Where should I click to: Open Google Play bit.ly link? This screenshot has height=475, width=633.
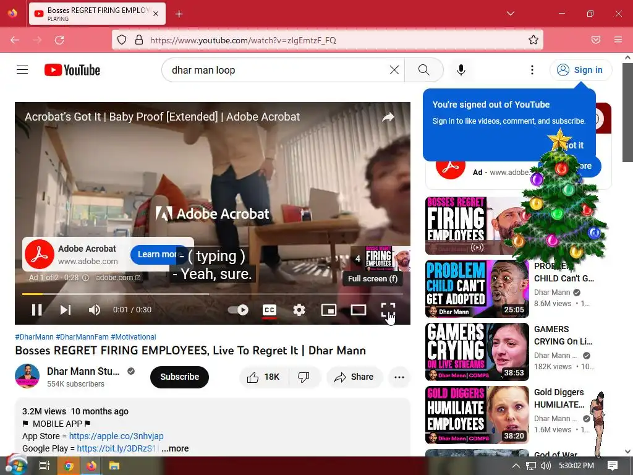[118, 448]
